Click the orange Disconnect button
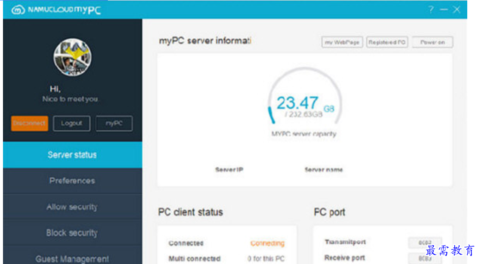The height and width of the screenshot is (264, 478). coord(30,123)
